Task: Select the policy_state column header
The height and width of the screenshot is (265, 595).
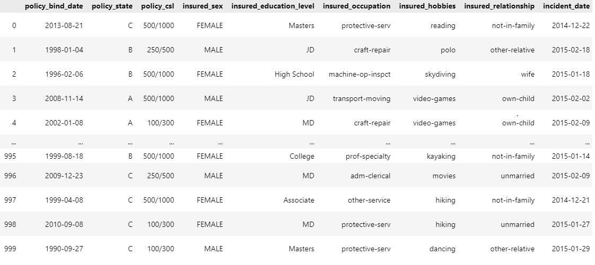Action: [112, 6]
